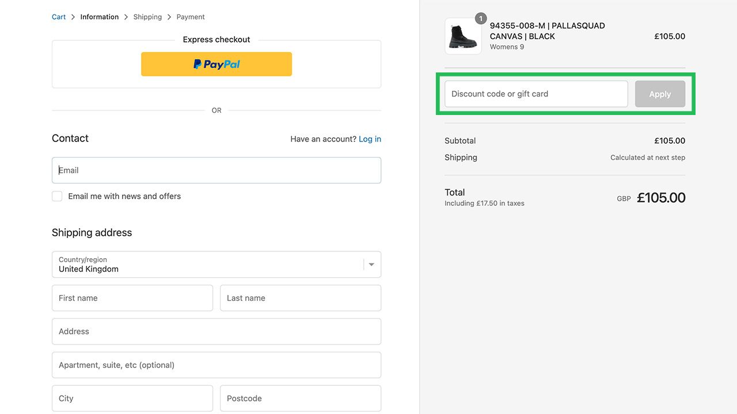The height and width of the screenshot is (414, 737).
Task: Click the Last name field
Action: (301, 298)
